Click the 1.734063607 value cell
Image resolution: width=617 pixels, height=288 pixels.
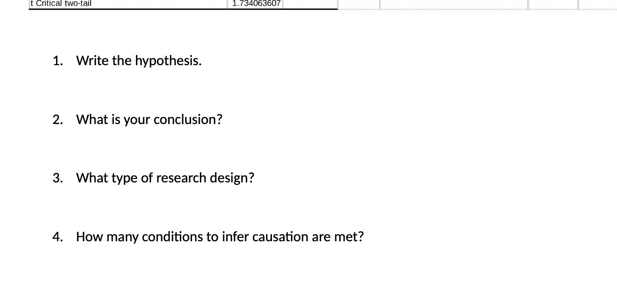click(256, 4)
